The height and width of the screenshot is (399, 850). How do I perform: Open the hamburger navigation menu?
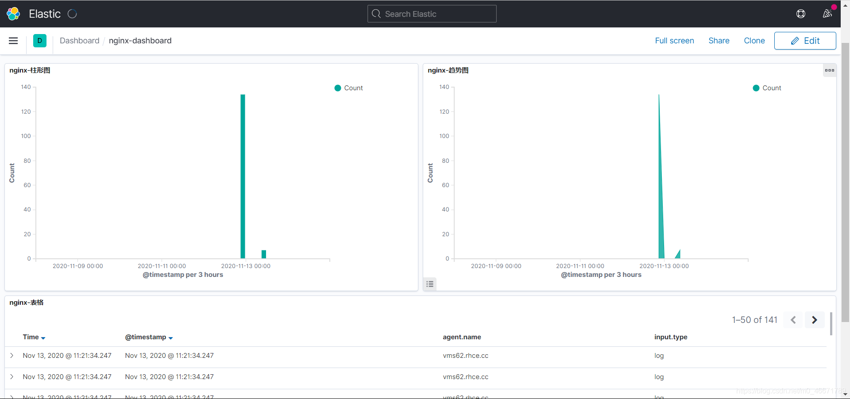pos(13,41)
